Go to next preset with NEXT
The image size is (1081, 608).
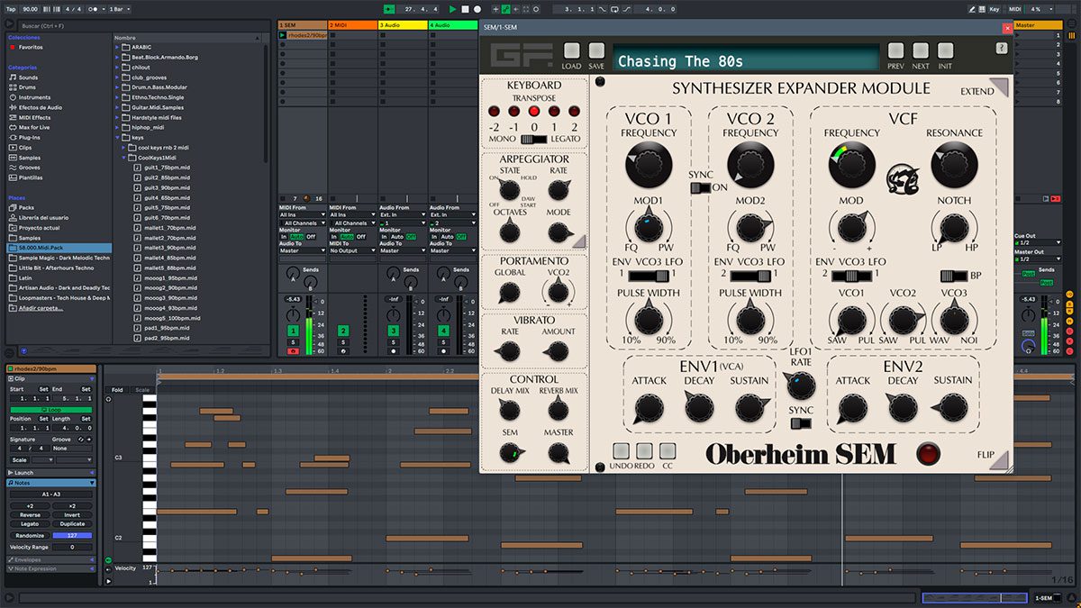tap(920, 51)
